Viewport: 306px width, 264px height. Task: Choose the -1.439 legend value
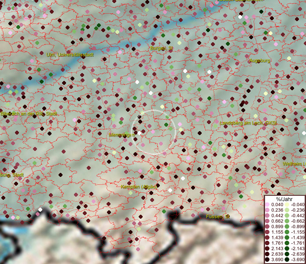298,238
